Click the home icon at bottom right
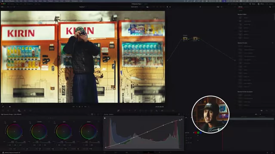The width and height of the screenshot is (275, 154). pos(267,153)
